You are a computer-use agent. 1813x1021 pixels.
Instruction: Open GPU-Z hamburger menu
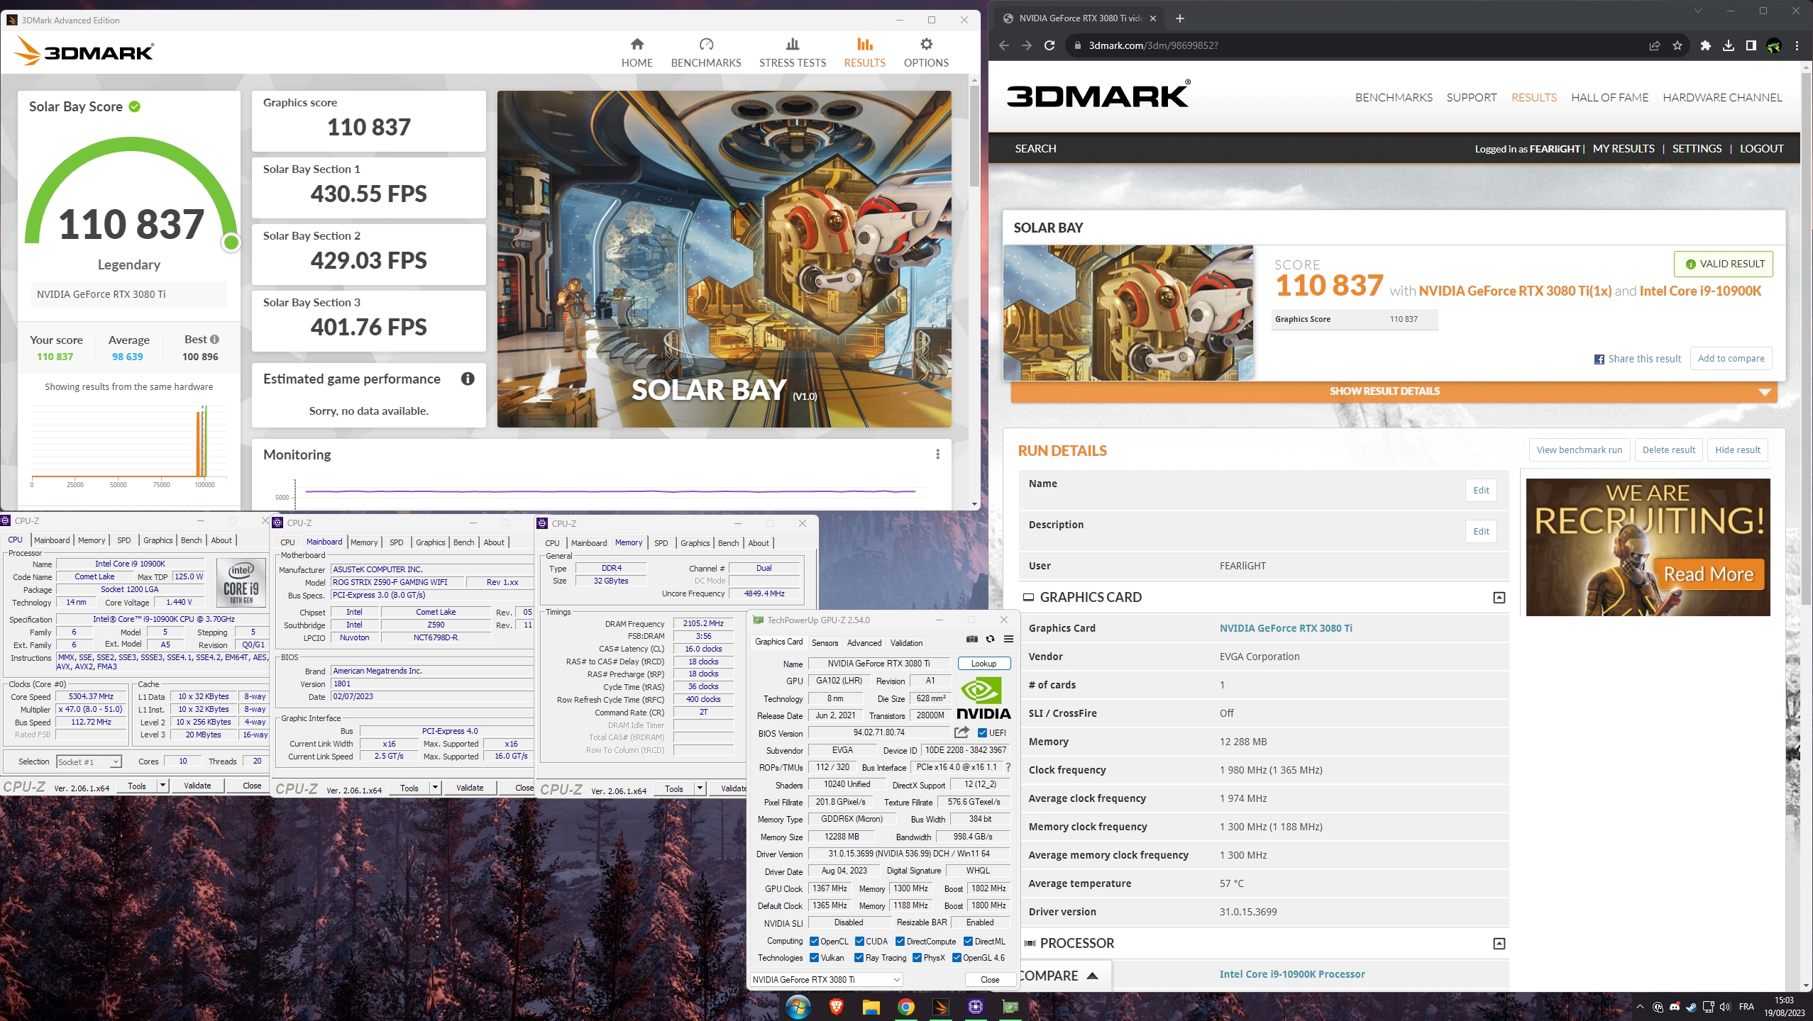coord(1008,639)
